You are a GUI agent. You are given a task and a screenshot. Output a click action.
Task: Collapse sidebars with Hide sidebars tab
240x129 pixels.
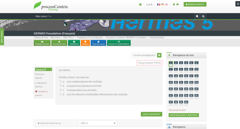click(2, 37)
